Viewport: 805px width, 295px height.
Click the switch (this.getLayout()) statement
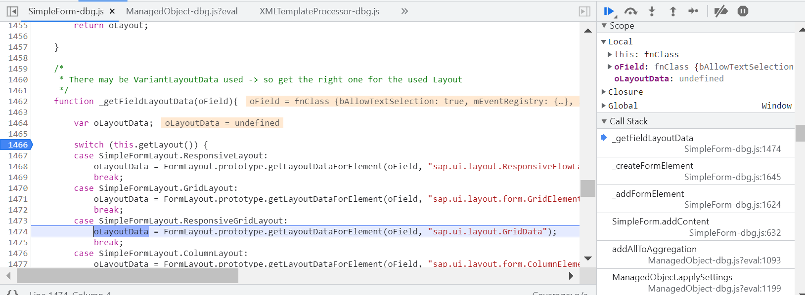(x=141, y=145)
